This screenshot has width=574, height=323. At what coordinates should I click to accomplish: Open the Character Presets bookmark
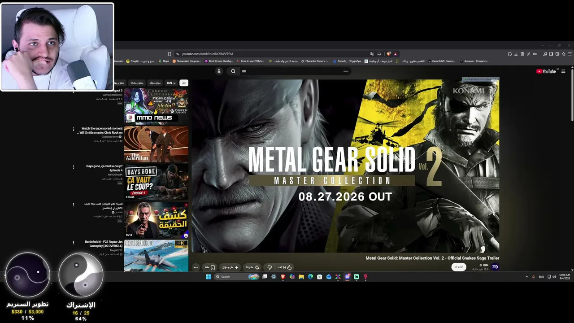[315, 61]
